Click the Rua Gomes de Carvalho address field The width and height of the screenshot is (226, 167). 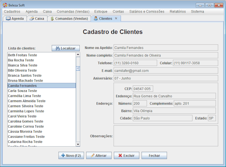(x=174, y=96)
